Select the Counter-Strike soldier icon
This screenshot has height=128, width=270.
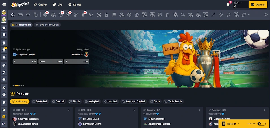pos(84,15)
